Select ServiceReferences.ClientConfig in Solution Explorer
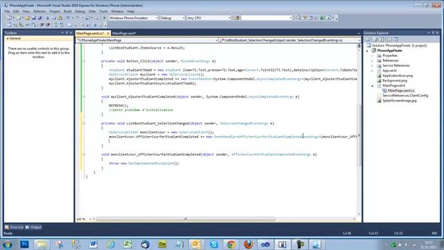Screen dimensions: 444x250 405,96
